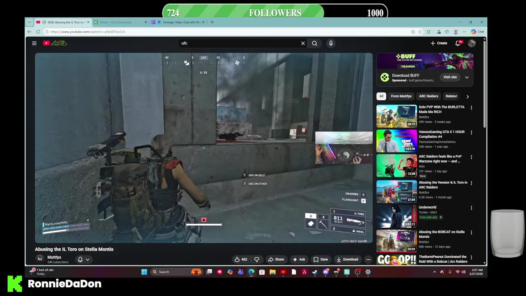Open options menu for Solo PVP Burletta video
Screen dimensions: 526x296
pos(471,108)
